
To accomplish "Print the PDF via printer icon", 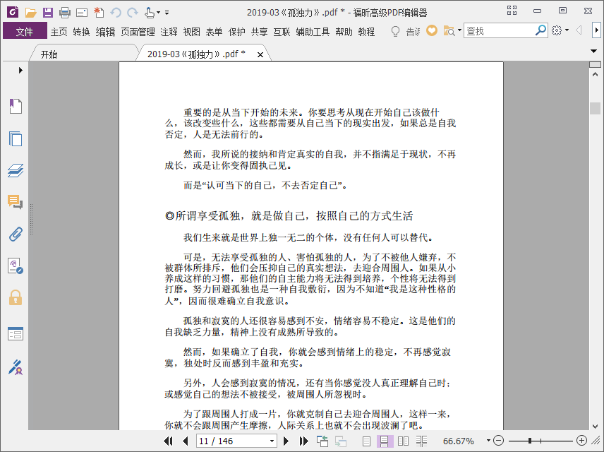I will click(x=65, y=13).
